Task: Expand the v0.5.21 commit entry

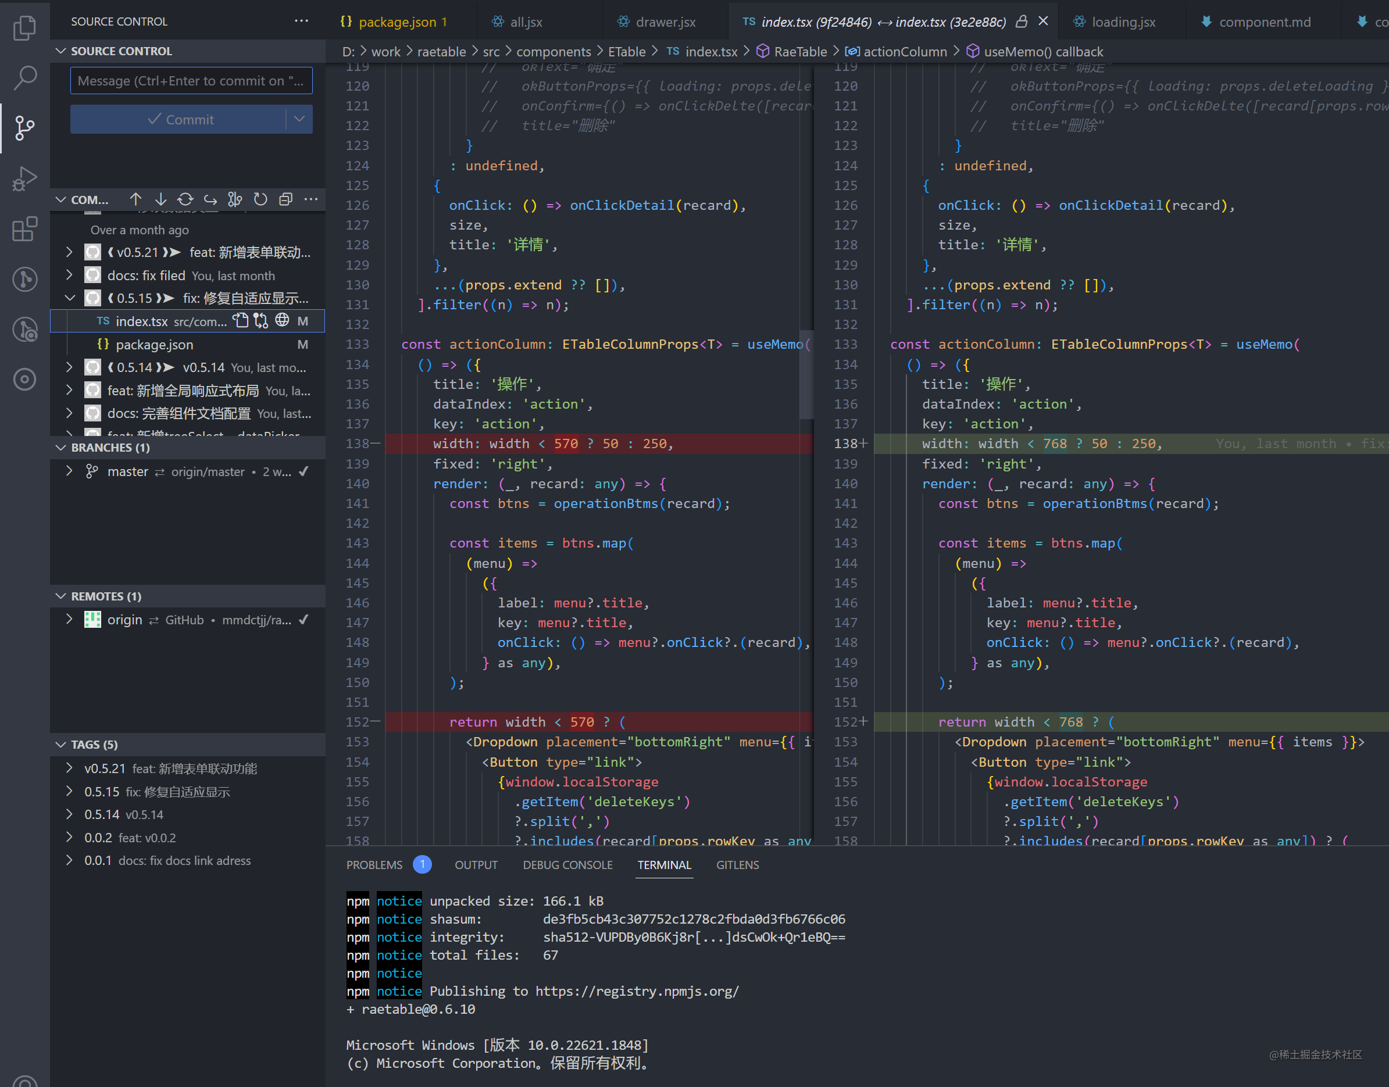Action: pyautogui.click(x=69, y=252)
